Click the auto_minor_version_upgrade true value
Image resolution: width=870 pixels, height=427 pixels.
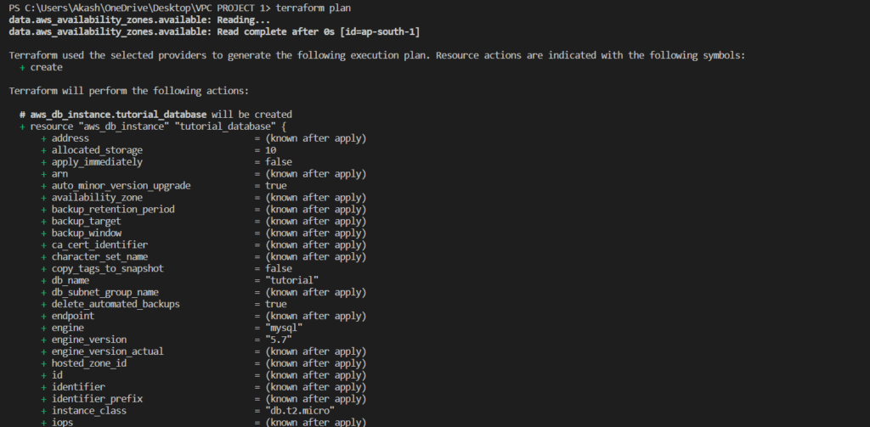pyautogui.click(x=275, y=186)
